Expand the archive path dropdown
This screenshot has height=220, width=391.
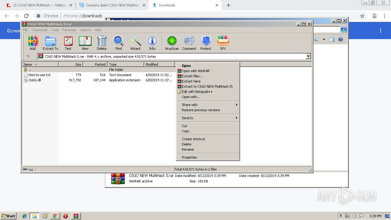coord(308,56)
